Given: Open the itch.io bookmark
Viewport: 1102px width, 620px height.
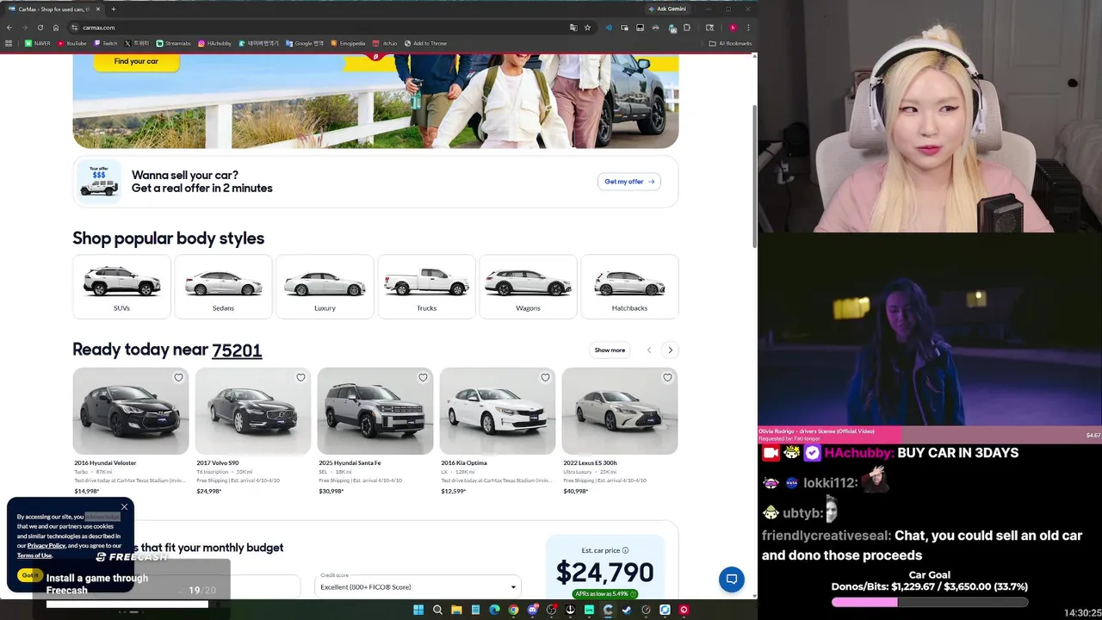Looking at the screenshot, I should pyautogui.click(x=386, y=43).
